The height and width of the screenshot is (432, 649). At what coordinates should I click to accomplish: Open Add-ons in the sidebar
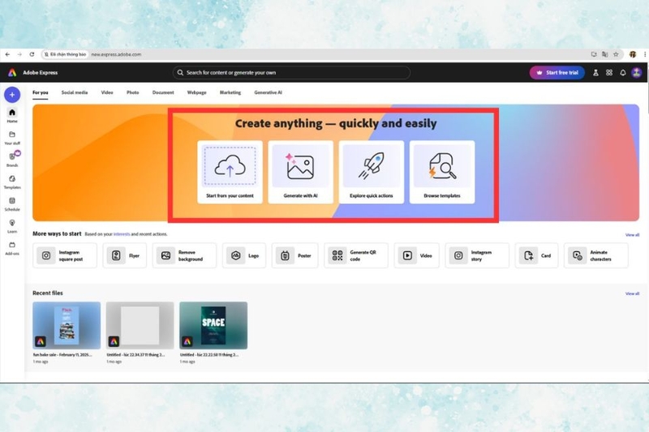point(12,248)
